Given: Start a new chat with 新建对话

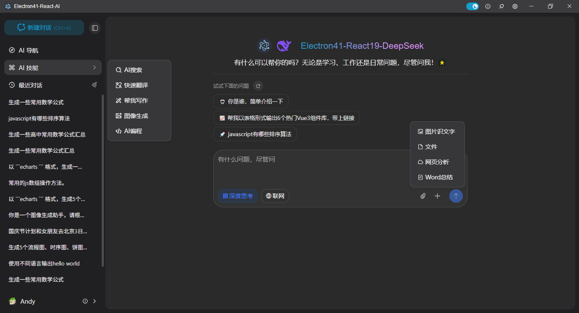Looking at the screenshot, I should (x=44, y=28).
